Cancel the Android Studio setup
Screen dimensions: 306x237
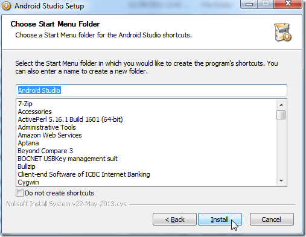pyautogui.click(x=272, y=220)
